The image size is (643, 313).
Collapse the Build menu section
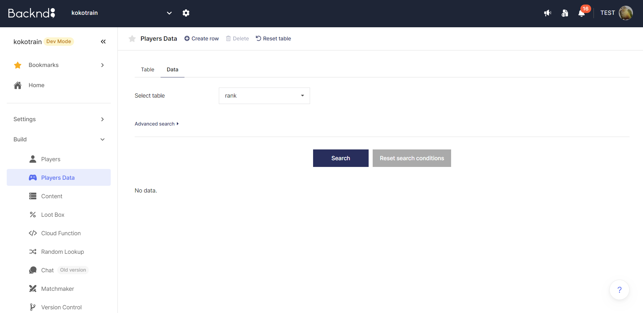click(59, 139)
